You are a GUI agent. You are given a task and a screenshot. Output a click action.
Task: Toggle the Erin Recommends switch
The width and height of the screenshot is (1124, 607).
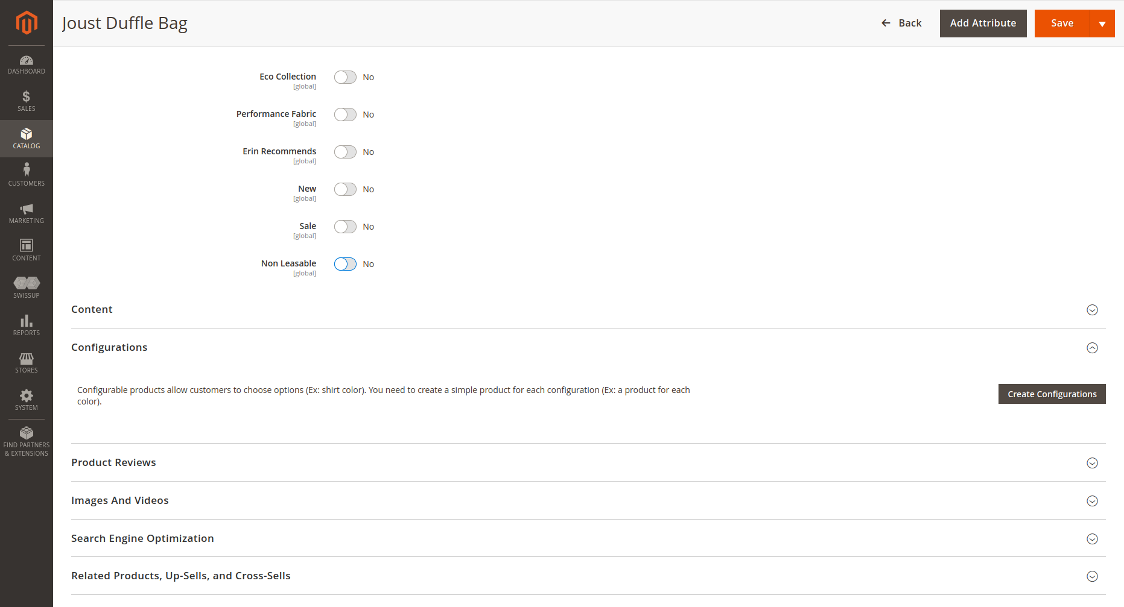coord(345,152)
